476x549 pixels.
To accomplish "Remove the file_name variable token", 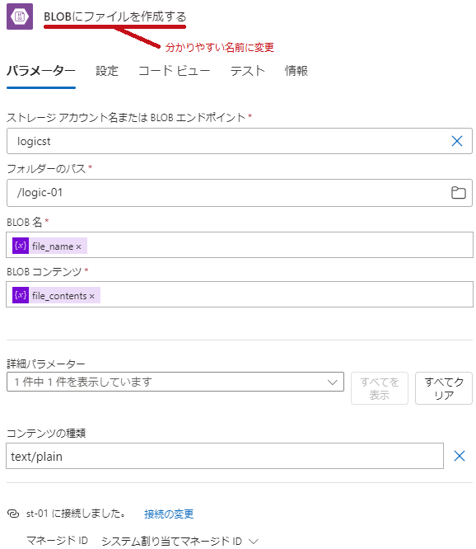I will (x=79, y=246).
